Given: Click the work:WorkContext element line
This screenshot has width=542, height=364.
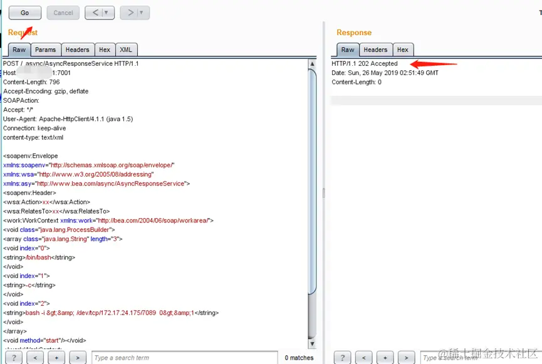Looking at the screenshot, I should click(x=108, y=221).
